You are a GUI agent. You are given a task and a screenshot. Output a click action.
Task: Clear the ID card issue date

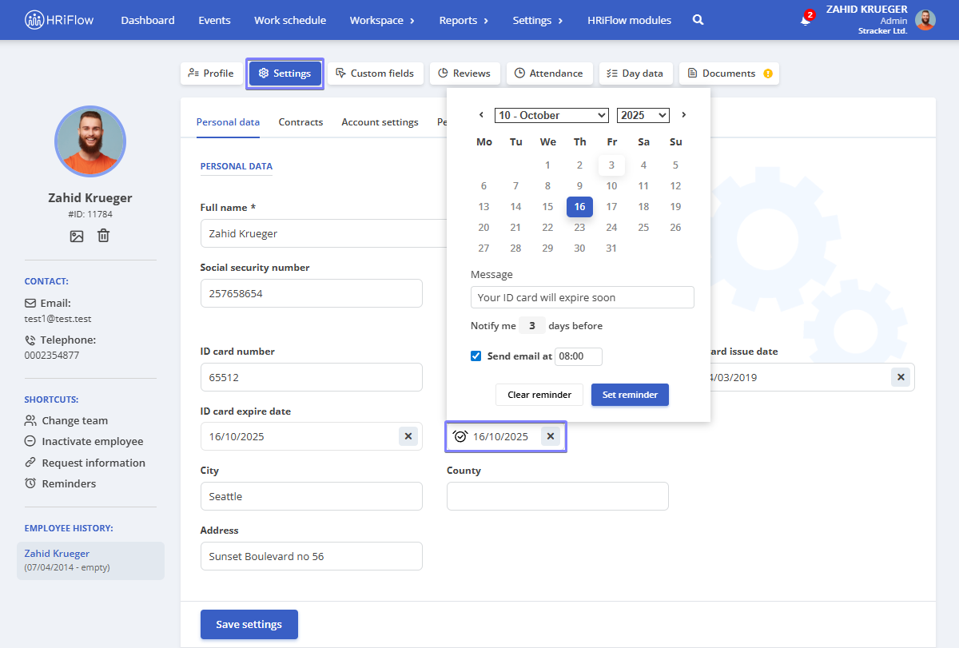pyautogui.click(x=901, y=377)
